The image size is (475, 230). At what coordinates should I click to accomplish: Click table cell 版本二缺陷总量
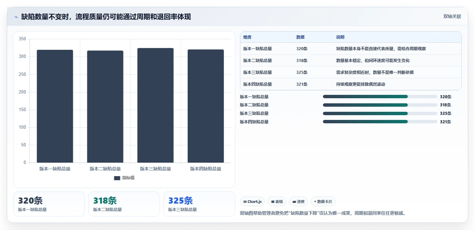click(x=258, y=61)
